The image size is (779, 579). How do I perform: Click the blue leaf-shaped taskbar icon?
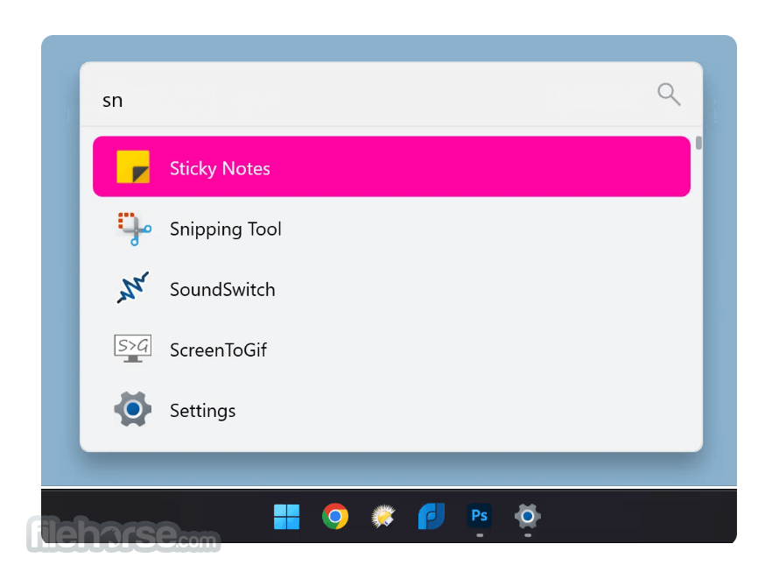point(432,517)
